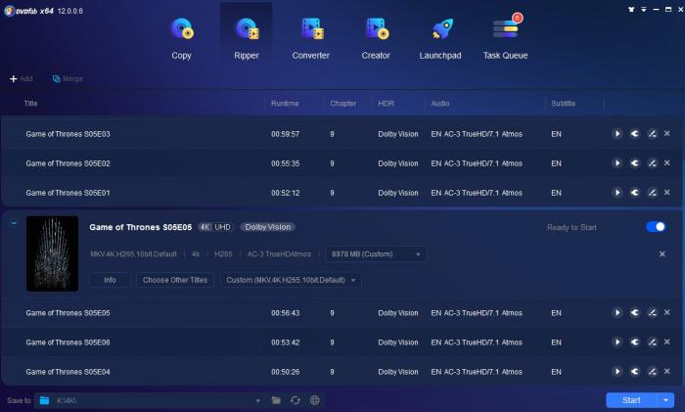Click the Add source button
This screenshot has width=685, height=412.
pyautogui.click(x=21, y=78)
